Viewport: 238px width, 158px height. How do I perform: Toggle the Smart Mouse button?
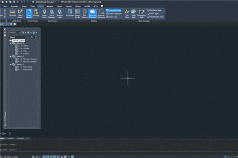point(29,13)
